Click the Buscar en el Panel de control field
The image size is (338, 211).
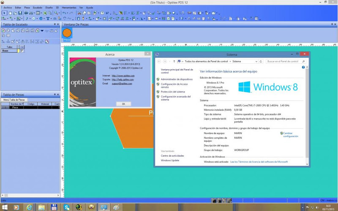click(x=286, y=61)
